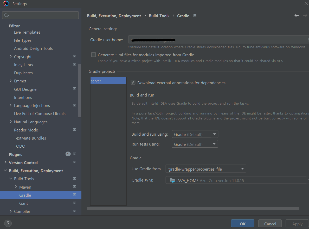Viewport: 309px width, 229px height.
Task: Open the Build and run using dropdown
Action: [195, 134]
